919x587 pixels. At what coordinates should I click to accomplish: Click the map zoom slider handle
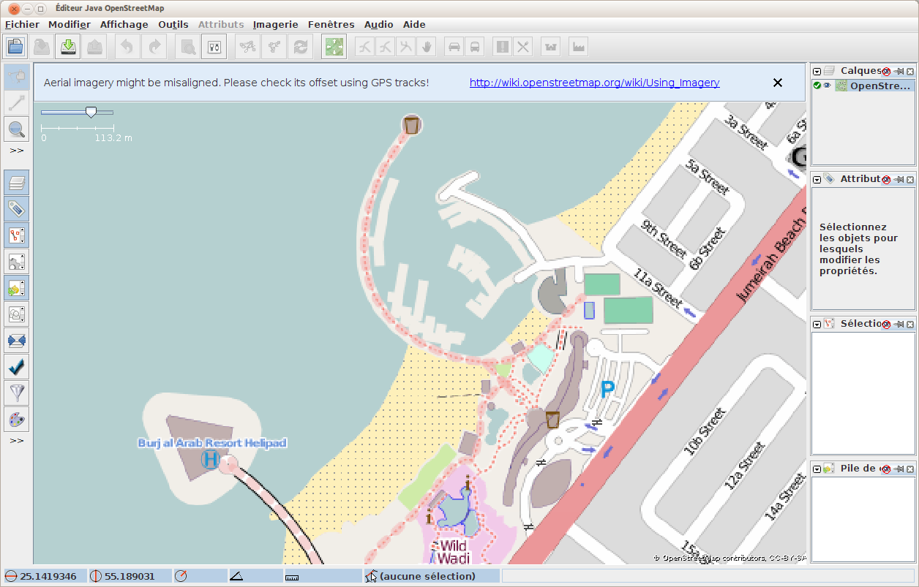click(x=91, y=112)
